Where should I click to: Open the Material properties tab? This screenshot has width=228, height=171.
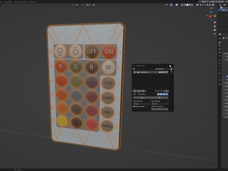[x=219, y=80]
